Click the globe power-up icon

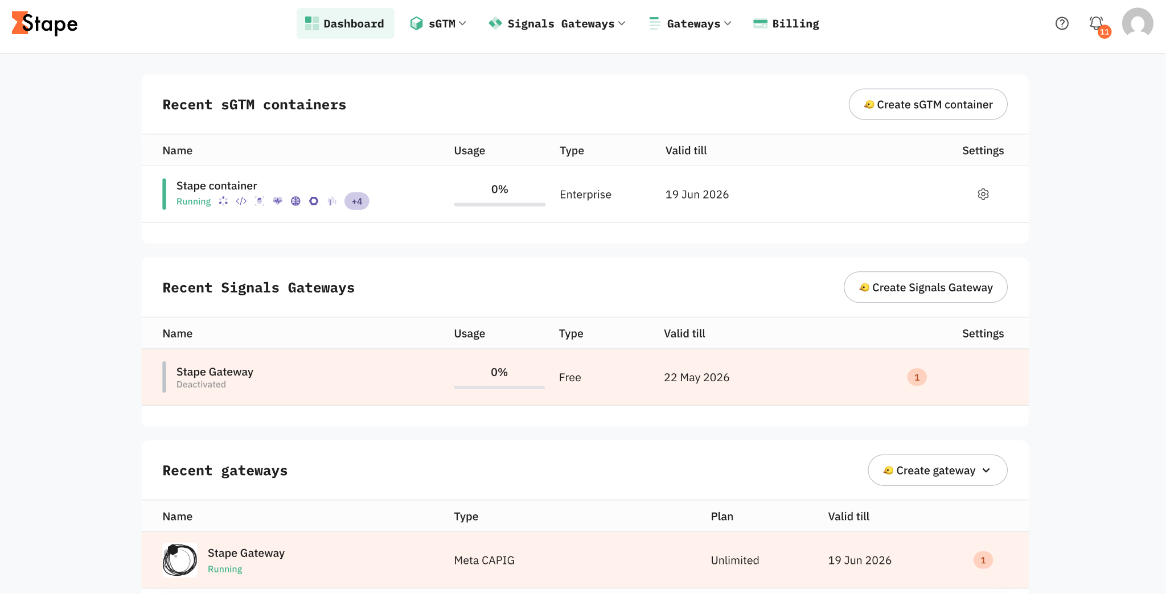pos(295,201)
